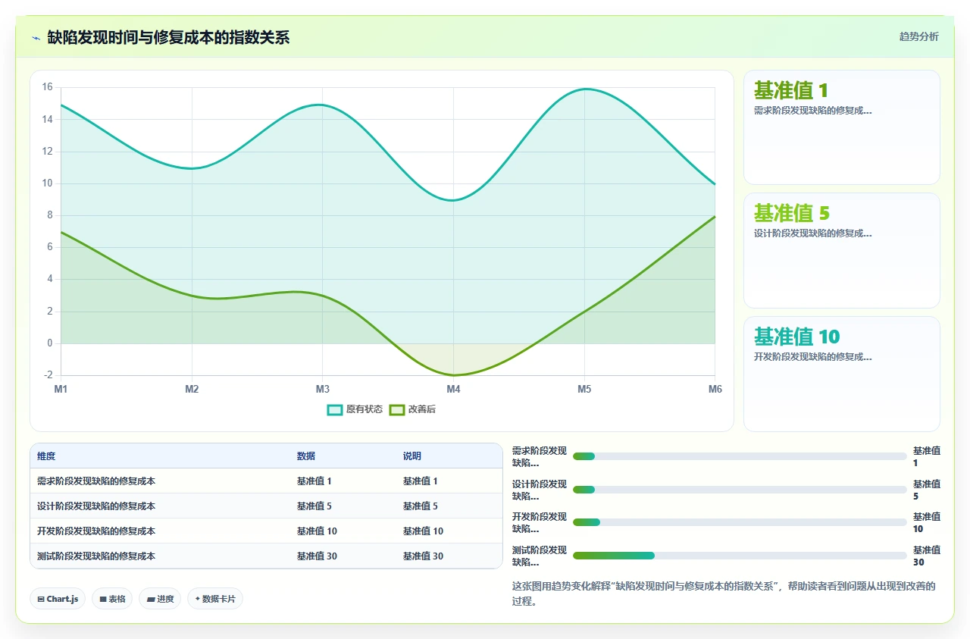Select the 基准值 1 data card

pyautogui.click(x=842, y=127)
